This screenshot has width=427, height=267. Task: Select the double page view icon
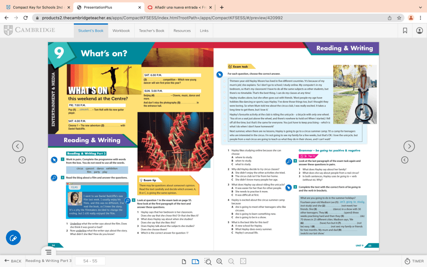[x=195, y=261]
